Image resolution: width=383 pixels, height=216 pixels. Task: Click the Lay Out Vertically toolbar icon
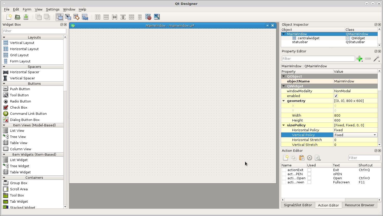(x=106, y=17)
